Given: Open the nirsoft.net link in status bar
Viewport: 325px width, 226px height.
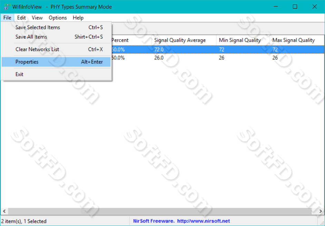Looking at the screenshot, I should (204, 221).
